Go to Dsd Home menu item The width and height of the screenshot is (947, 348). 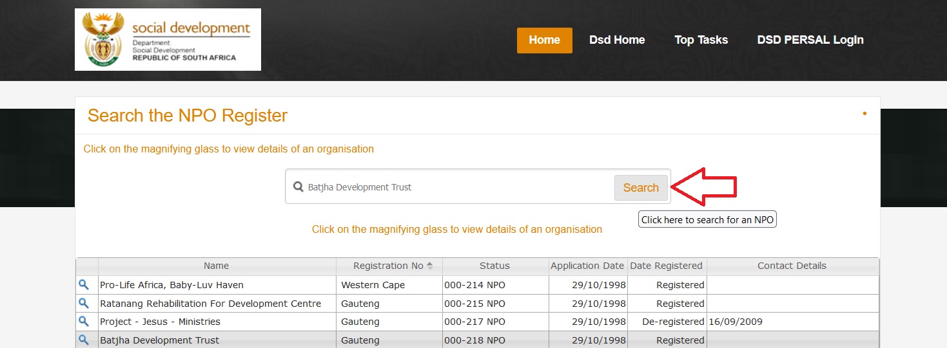tap(617, 40)
